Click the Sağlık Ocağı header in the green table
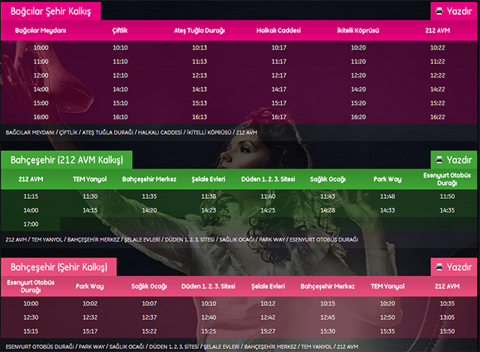Screen dimensions: 480x352 [x=327, y=180]
